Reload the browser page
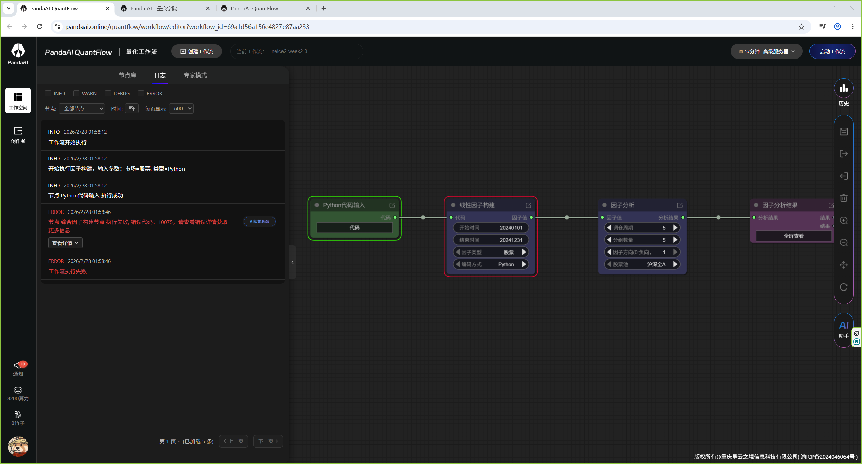This screenshot has width=862, height=464. 39,27
